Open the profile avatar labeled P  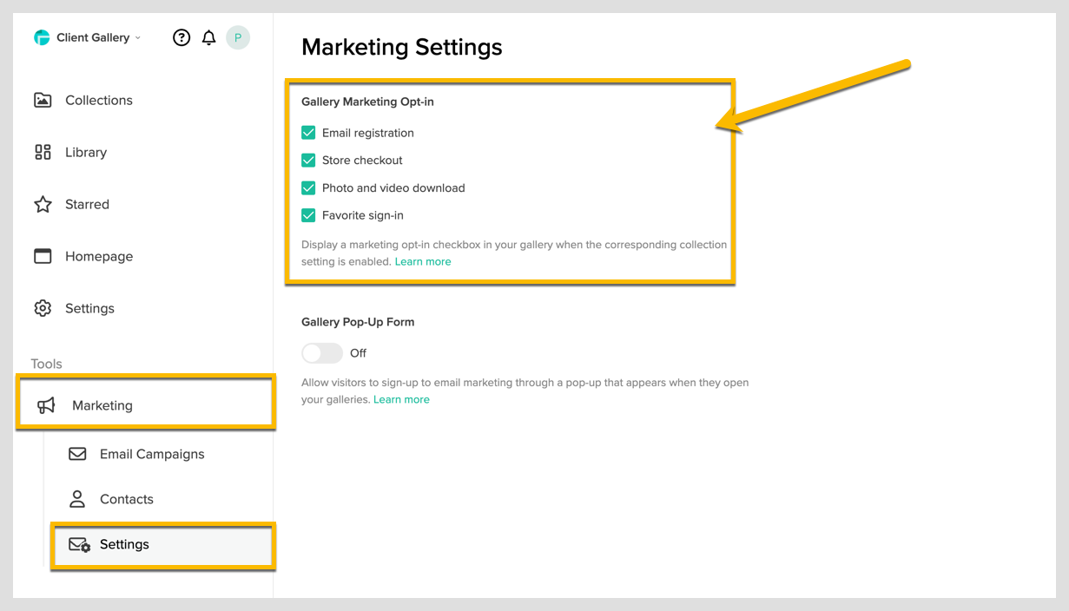238,37
